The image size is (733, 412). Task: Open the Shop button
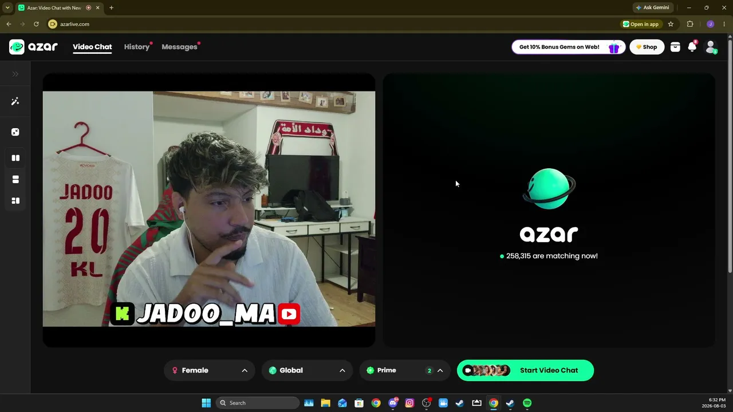click(647, 47)
